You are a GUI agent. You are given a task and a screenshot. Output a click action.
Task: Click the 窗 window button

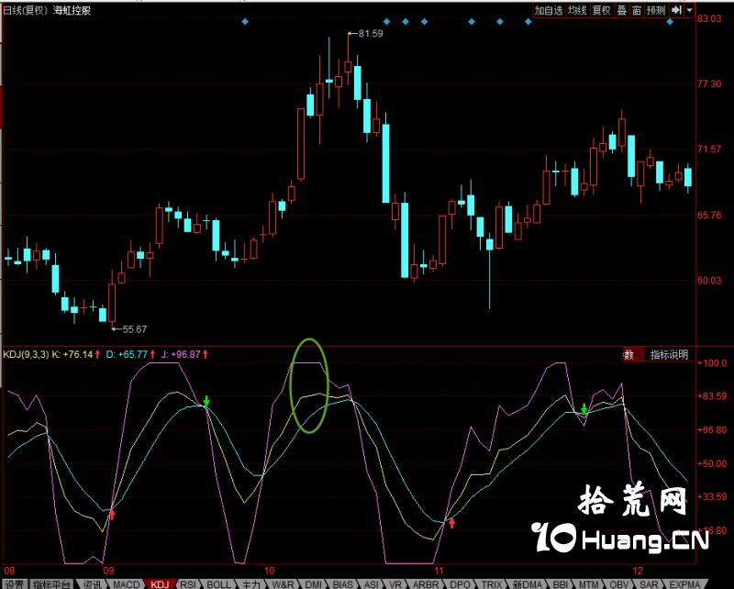point(636,10)
